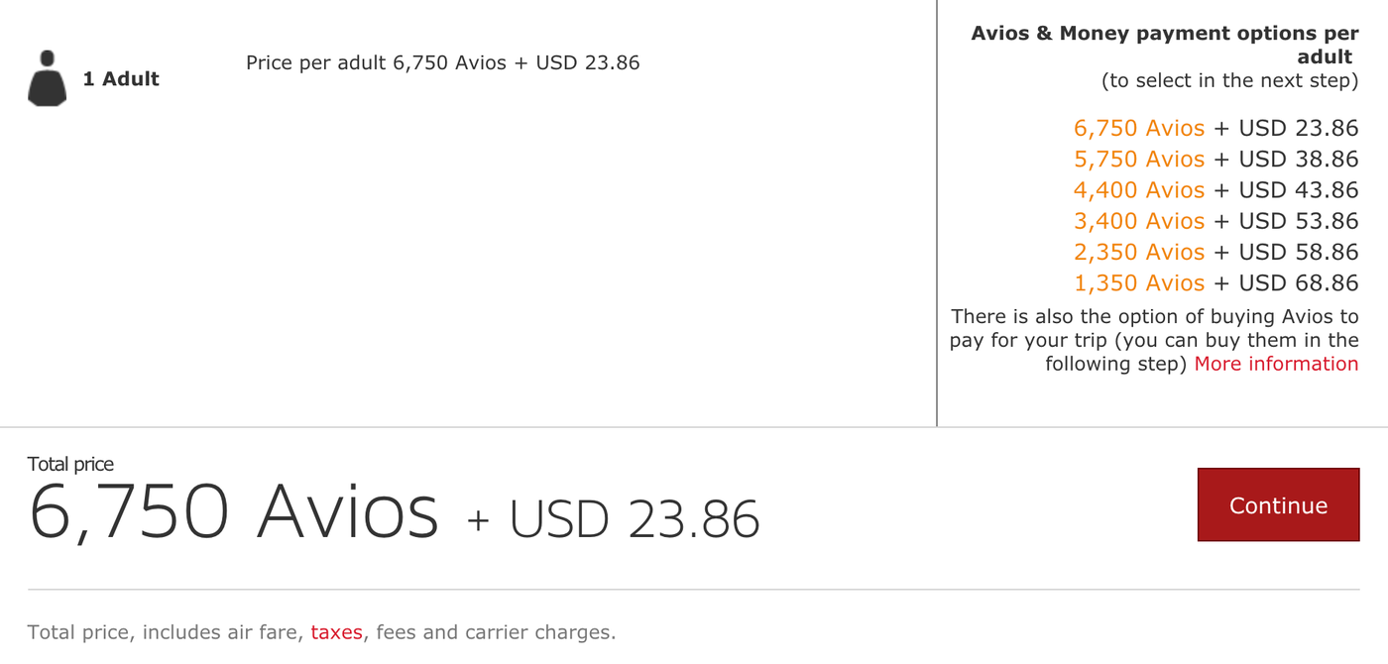The height and width of the screenshot is (664, 1388).
Task: Click the adult passenger silhouette icon
Action: pyautogui.click(x=47, y=77)
